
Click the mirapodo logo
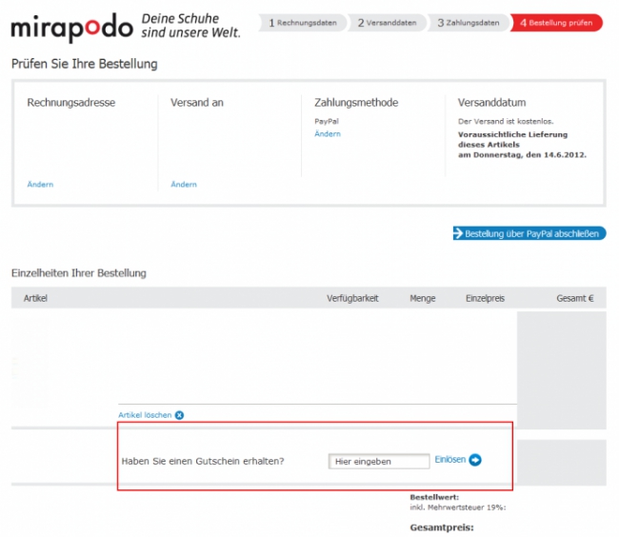click(x=71, y=27)
